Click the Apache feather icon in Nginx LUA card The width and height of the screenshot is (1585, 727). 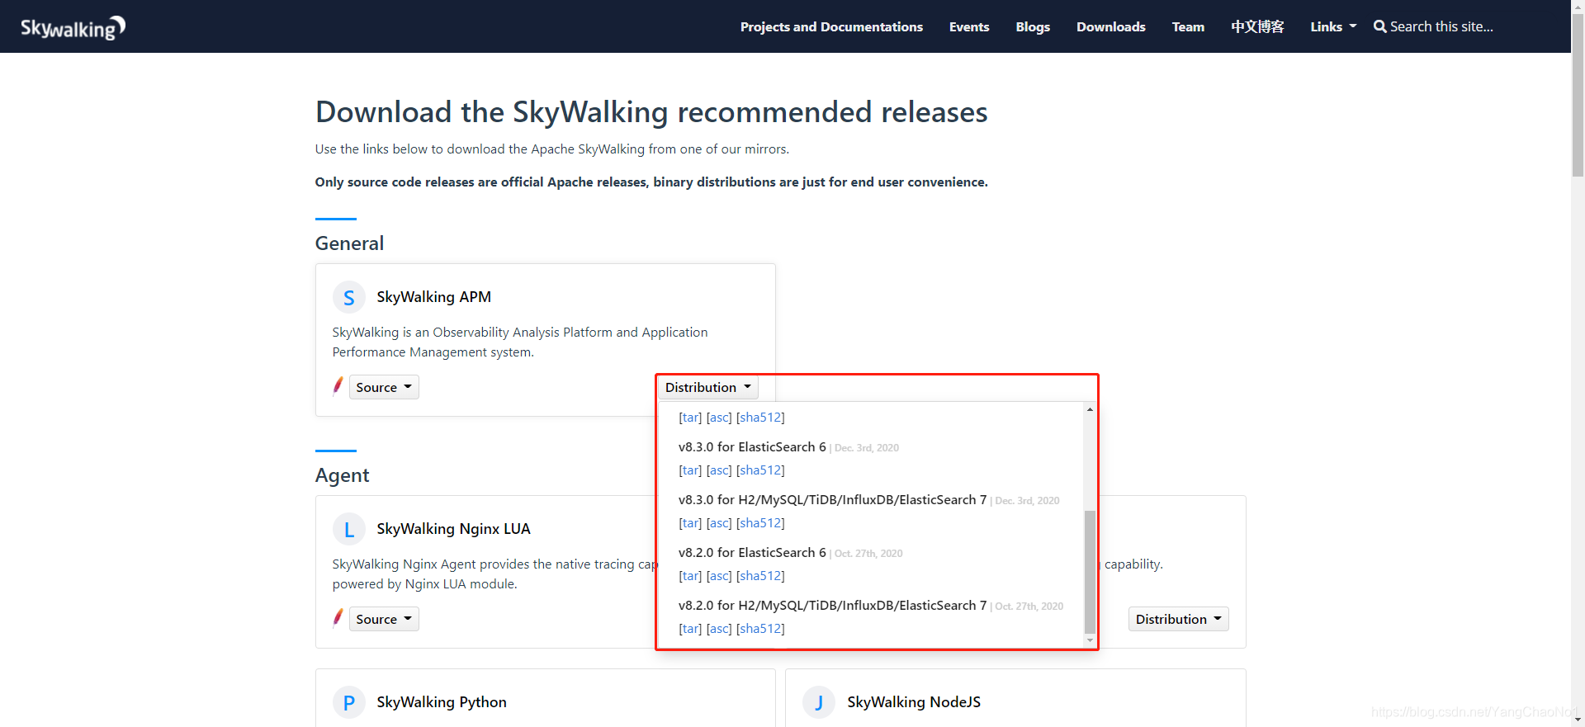point(338,618)
